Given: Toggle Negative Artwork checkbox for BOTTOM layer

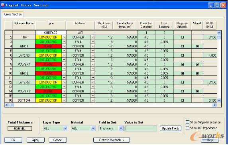Looking at the screenshot, I should (183, 100).
